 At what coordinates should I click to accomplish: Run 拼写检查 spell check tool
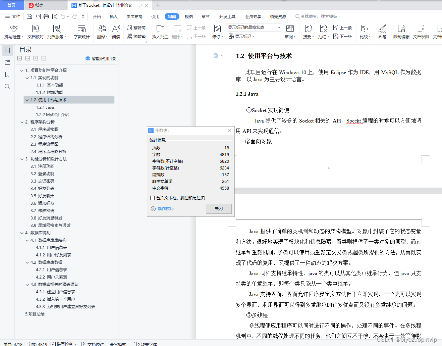[x=14, y=32]
